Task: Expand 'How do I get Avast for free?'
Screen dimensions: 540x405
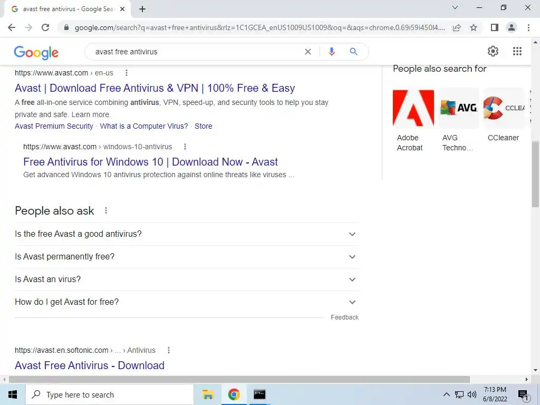Action: click(x=187, y=302)
